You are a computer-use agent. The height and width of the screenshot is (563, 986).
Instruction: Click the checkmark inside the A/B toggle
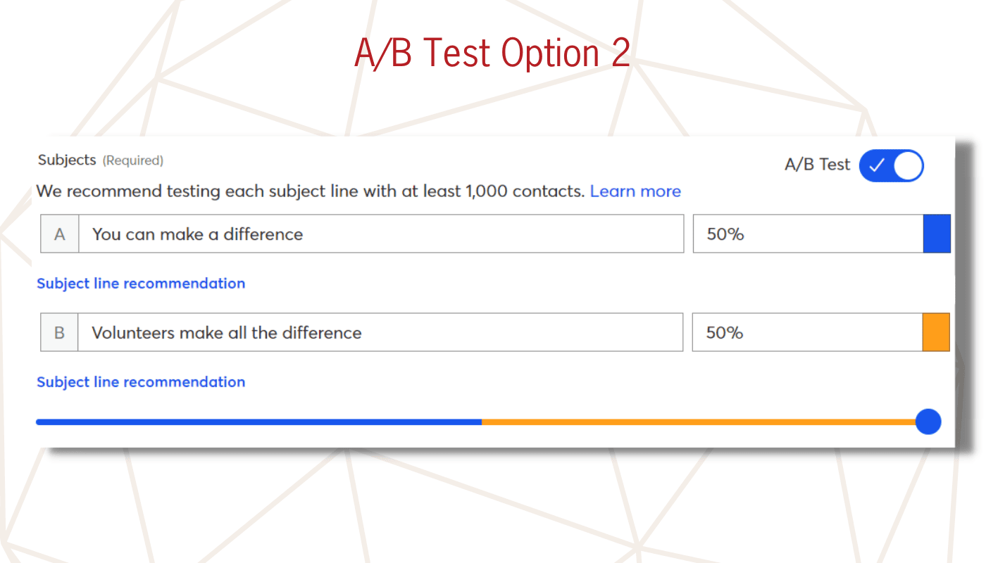[876, 165]
